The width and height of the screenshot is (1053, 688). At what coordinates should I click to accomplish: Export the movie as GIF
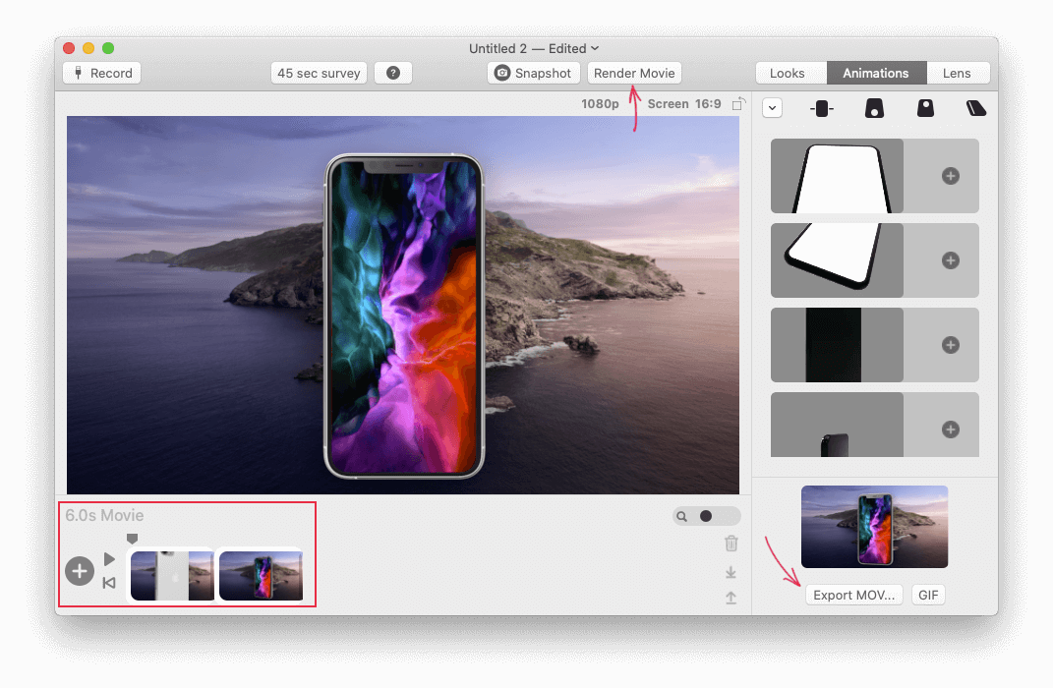928,596
